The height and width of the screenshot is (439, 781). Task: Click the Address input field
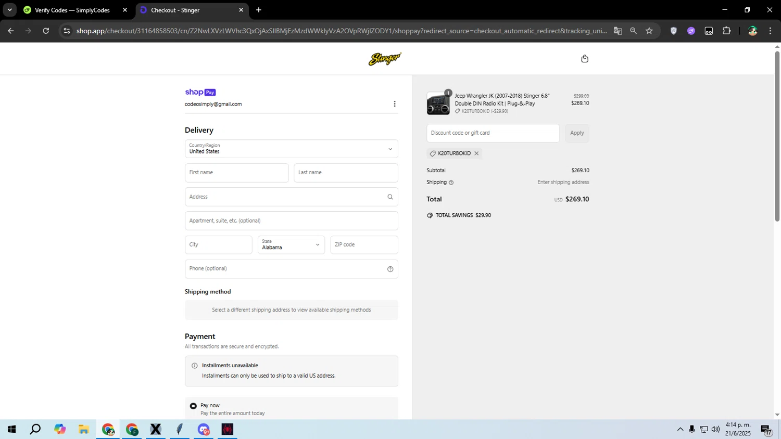[292, 197]
